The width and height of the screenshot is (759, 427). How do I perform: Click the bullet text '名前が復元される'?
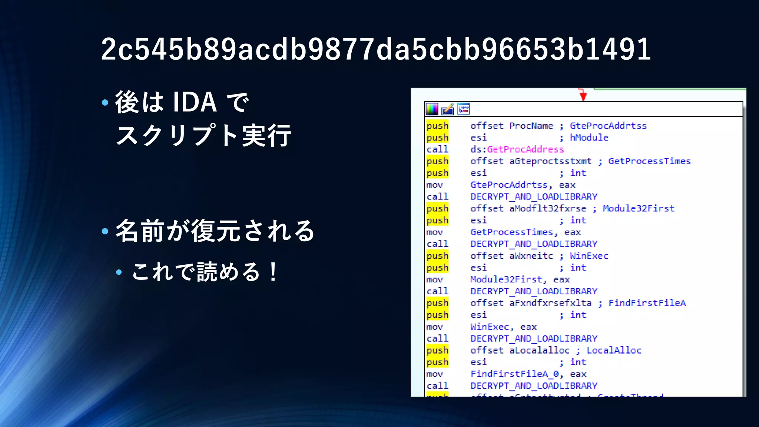215,231
